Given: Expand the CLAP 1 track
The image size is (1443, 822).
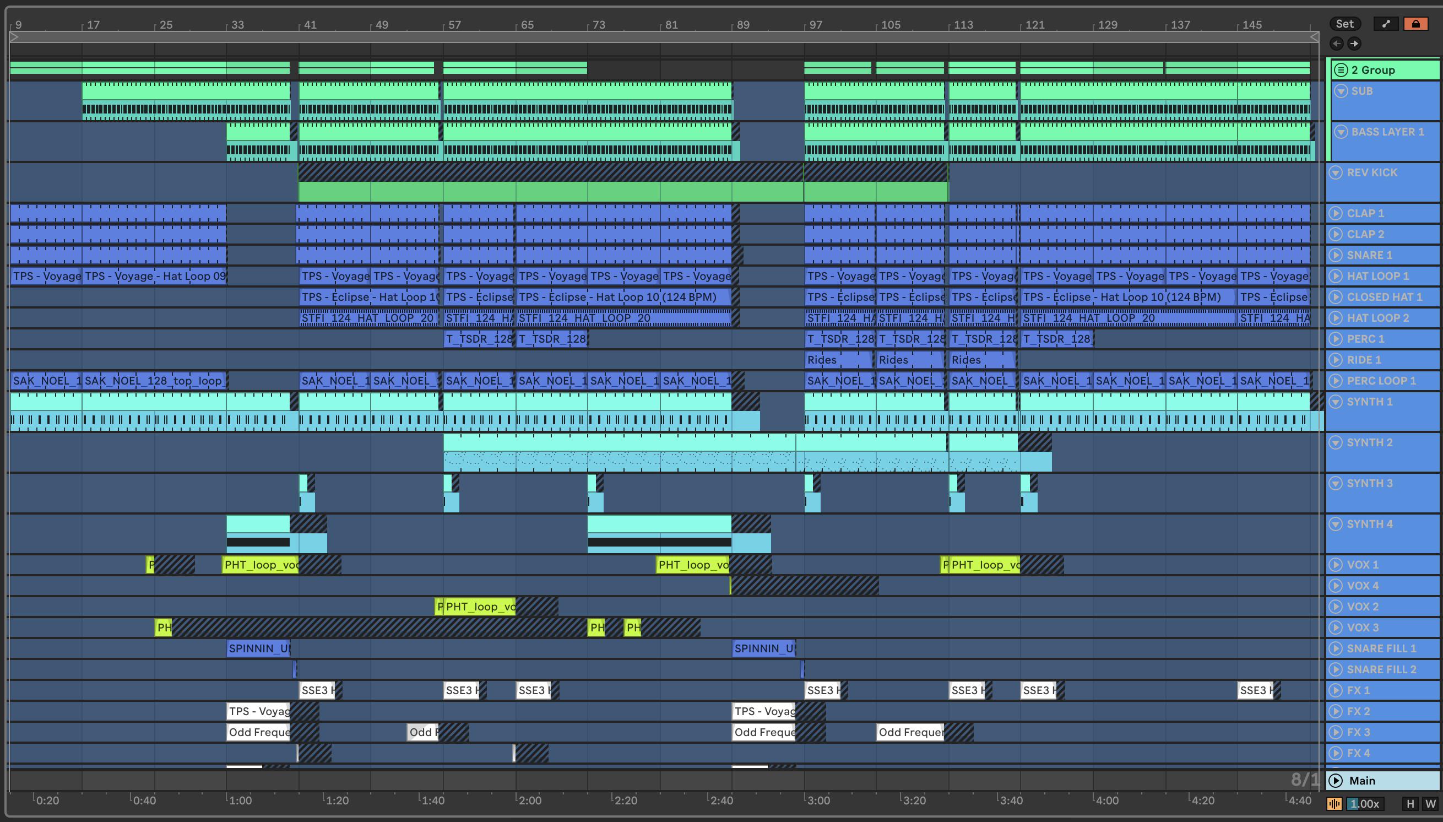Looking at the screenshot, I should (x=1335, y=213).
